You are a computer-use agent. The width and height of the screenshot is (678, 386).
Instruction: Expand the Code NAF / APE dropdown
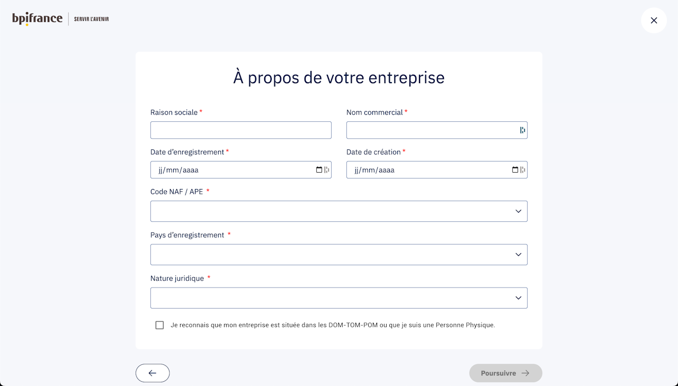point(338,211)
